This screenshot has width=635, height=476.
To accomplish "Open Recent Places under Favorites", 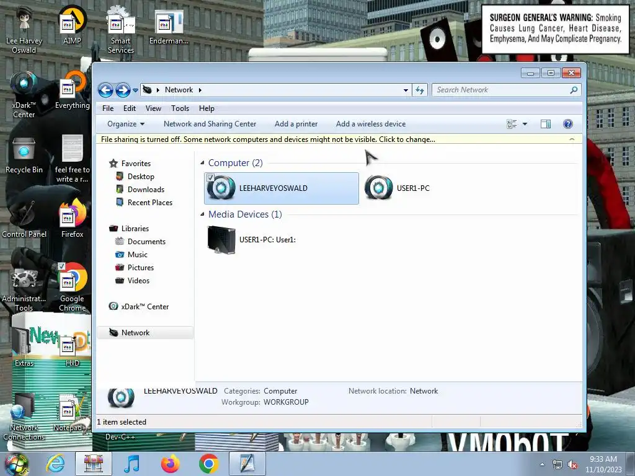I will click(150, 203).
